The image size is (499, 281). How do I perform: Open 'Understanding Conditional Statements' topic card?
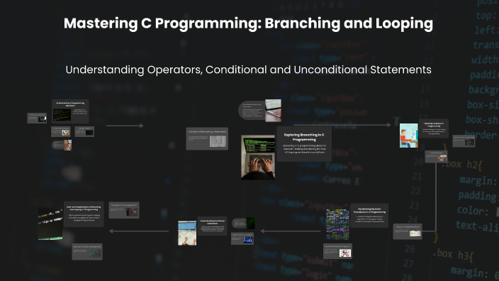pos(212,226)
